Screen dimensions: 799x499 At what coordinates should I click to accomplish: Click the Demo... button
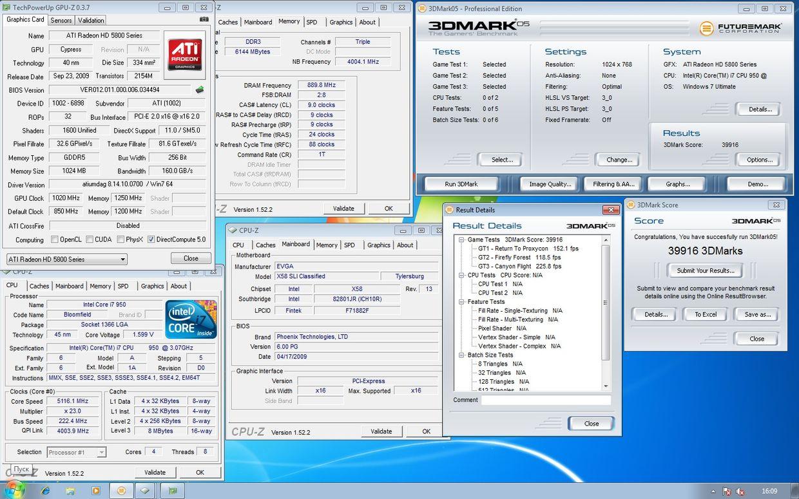[x=758, y=184]
